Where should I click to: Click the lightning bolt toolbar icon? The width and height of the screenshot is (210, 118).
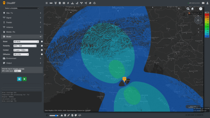click(x=68, y=3)
